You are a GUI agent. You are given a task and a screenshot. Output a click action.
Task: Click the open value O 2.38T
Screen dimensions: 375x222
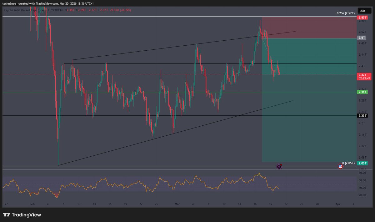[x=70, y=10]
